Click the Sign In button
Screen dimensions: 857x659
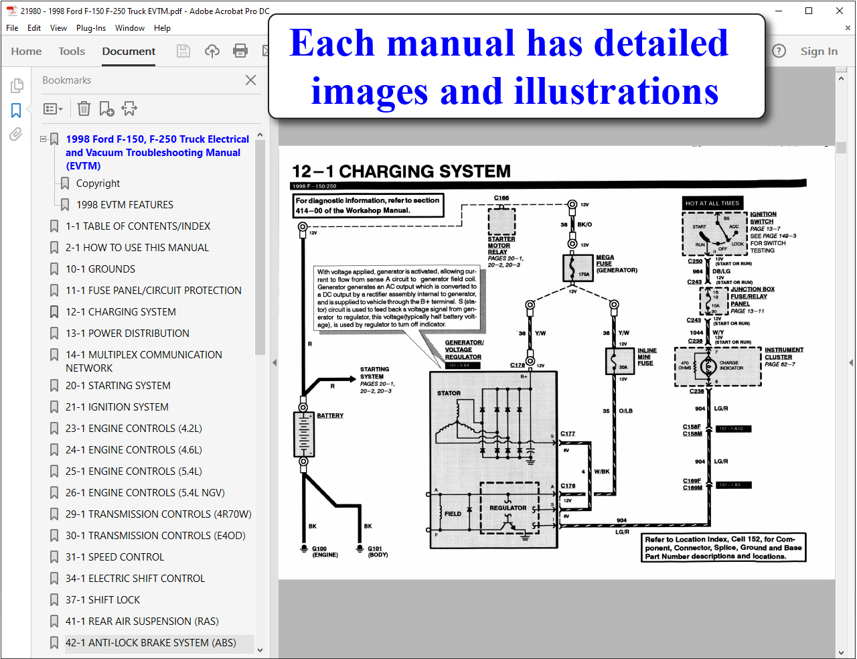pos(819,52)
